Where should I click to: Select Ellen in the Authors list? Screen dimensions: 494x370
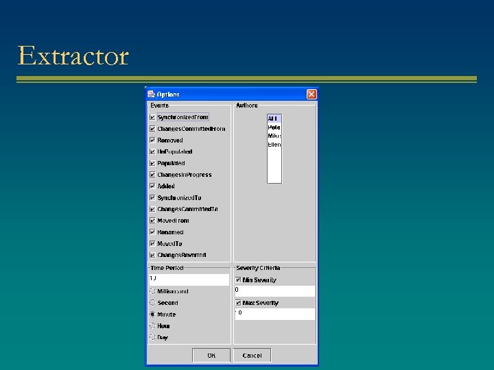point(274,145)
